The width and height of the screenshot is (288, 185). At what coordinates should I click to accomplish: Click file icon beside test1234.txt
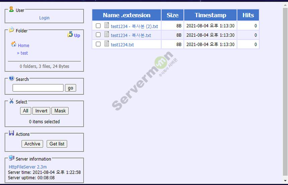pos(107,44)
